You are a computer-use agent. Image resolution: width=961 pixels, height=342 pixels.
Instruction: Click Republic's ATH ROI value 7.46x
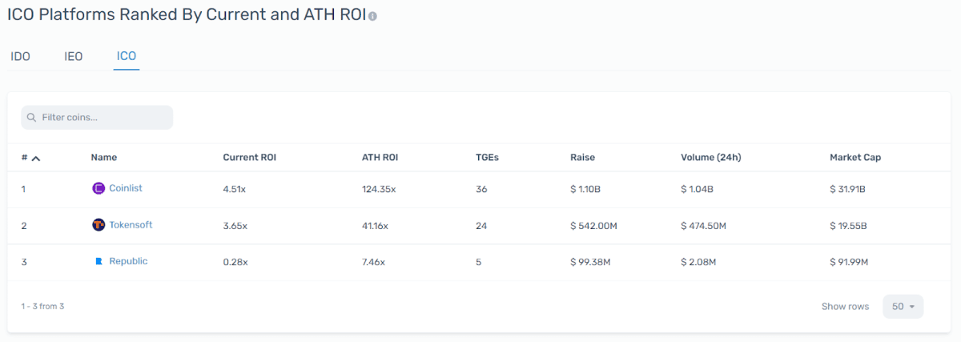coord(373,262)
